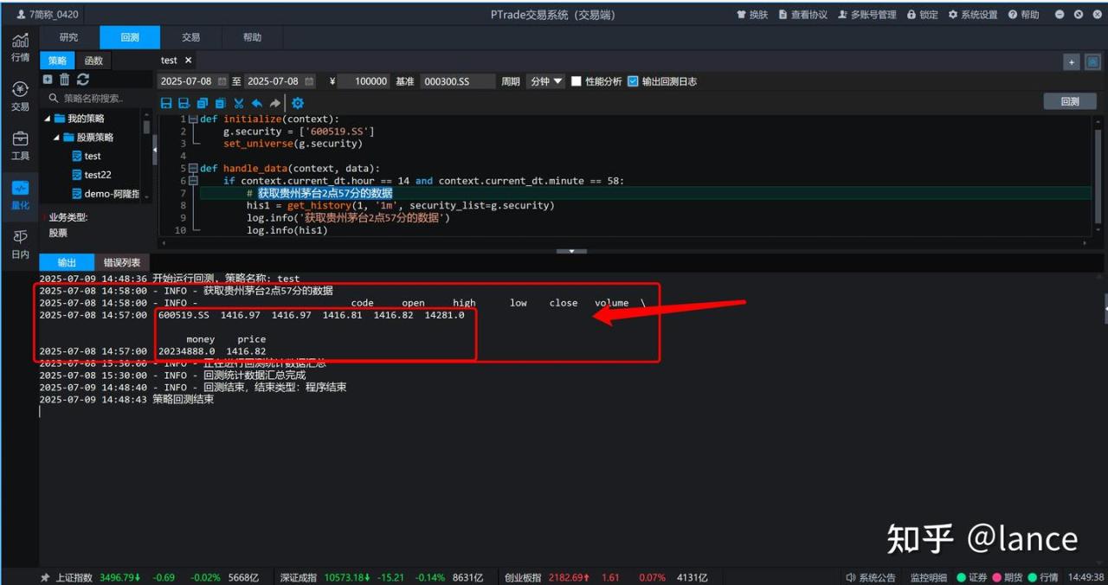Select the 策略 panel tab
The image size is (1108, 585).
coord(57,61)
